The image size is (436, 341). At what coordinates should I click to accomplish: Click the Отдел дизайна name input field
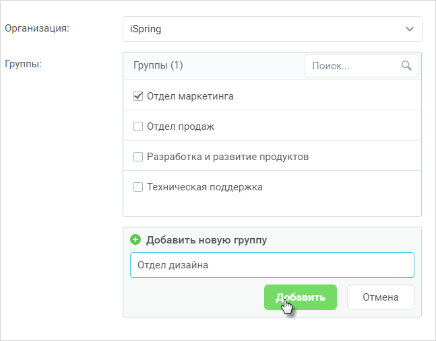click(x=272, y=265)
